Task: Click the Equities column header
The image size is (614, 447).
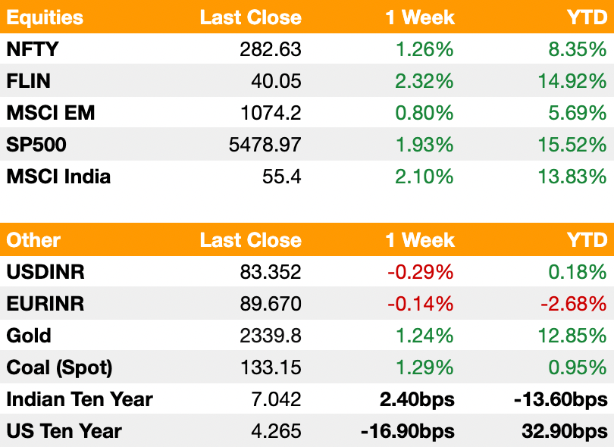Action: click(45, 17)
